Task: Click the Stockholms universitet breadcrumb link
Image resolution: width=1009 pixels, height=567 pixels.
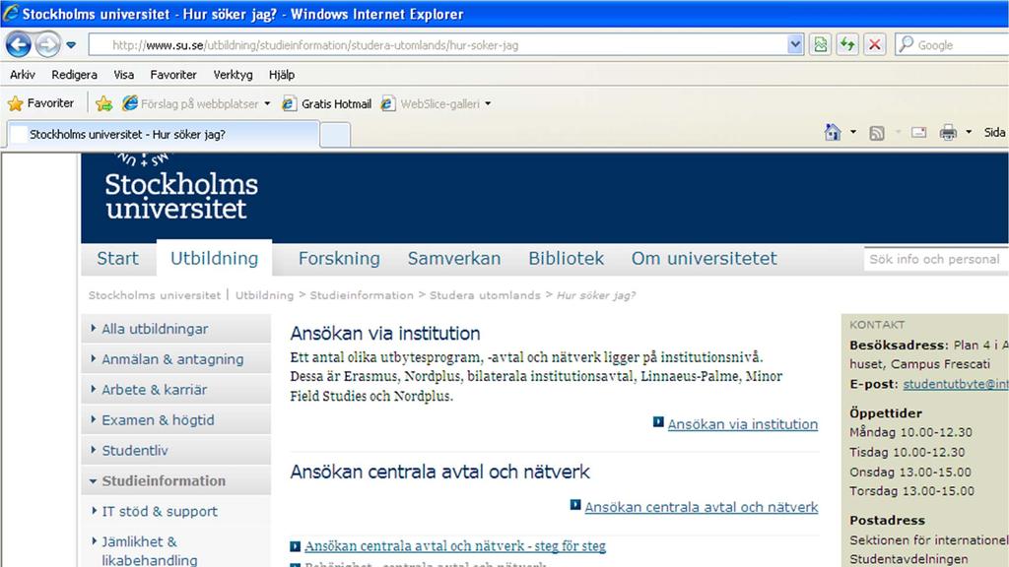Action: tap(155, 295)
